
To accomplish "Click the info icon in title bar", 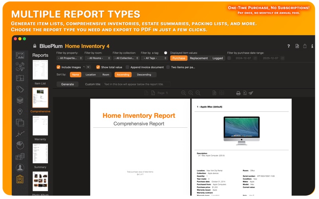I will tap(312, 46).
